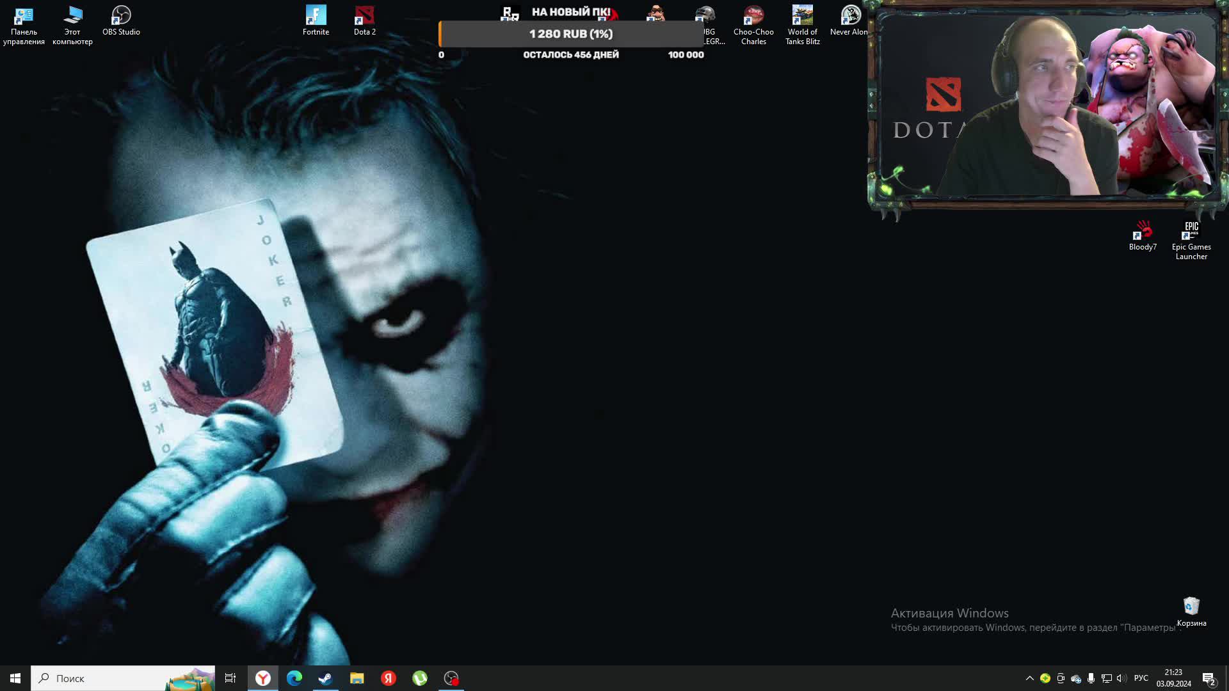Open Task View from the taskbar
Image resolution: width=1229 pixels, height=691 pixels.
(x=230, y=678)
